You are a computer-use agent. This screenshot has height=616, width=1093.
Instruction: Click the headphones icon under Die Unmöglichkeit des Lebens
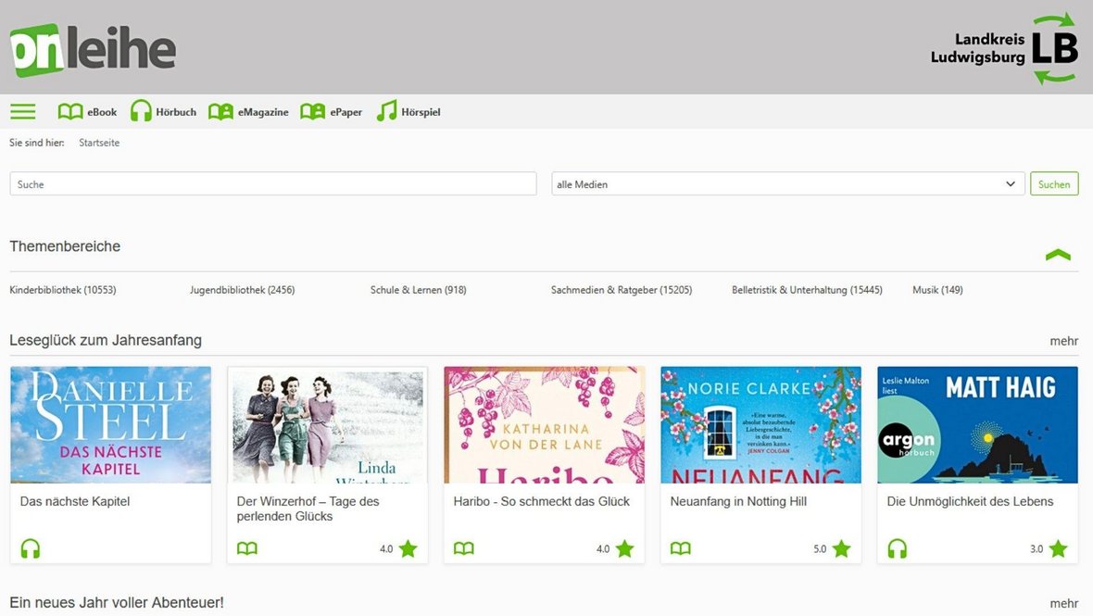897,548
